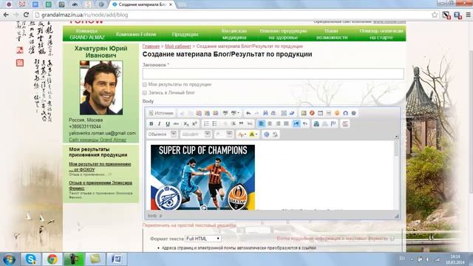Align text left
The height and width of the screenshot is (266, 473).
(261, 123)
